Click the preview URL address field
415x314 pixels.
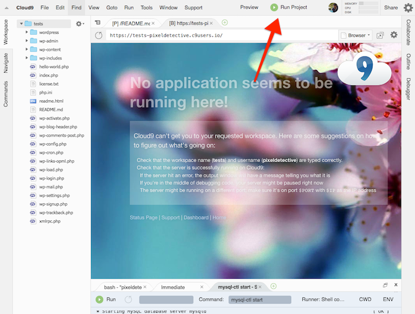tap(222, 35)
